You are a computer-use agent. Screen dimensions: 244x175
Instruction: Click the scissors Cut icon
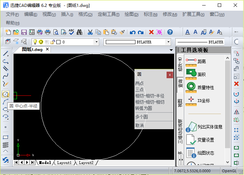click(90, 32)
